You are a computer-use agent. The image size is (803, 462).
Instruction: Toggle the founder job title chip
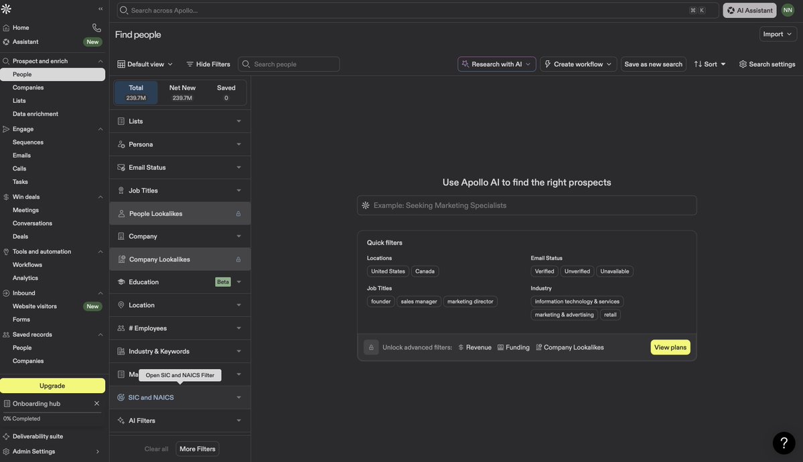pyautogui.click(x=380, y=302)
